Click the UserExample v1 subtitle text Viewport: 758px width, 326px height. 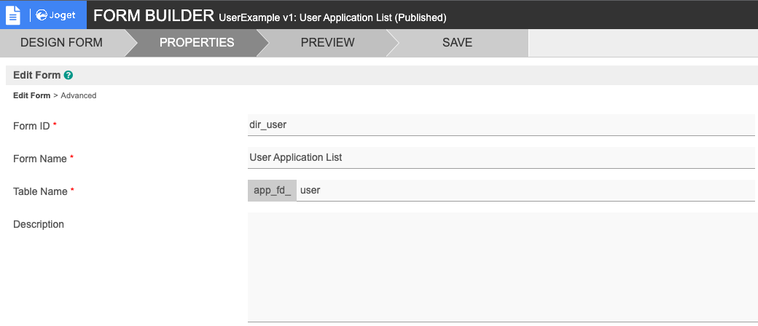click(332, 17)
